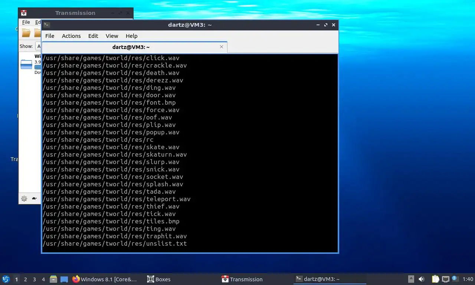
Task: Switch to the Windows 8.1 Firefox taskbar item
Action: [105, 279]
